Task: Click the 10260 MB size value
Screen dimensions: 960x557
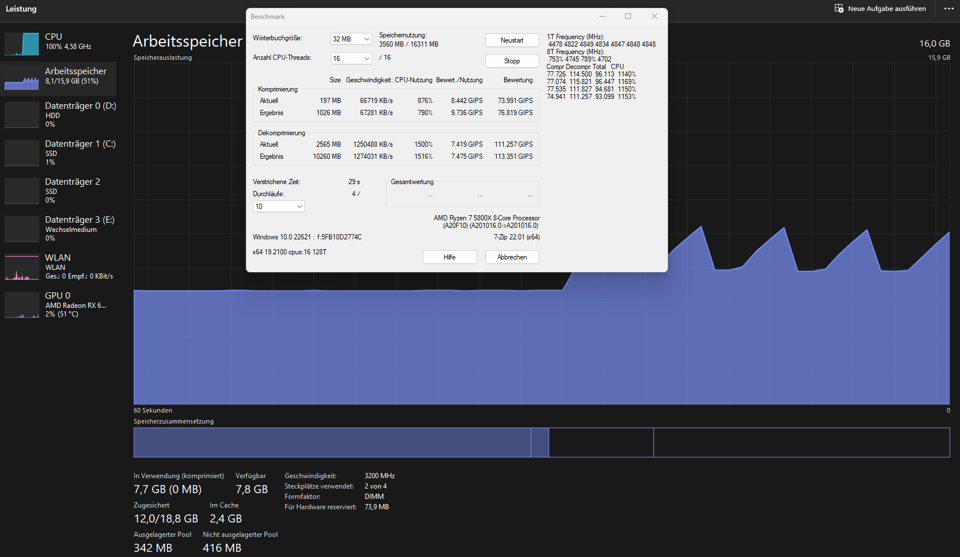Action: point(327,157)
